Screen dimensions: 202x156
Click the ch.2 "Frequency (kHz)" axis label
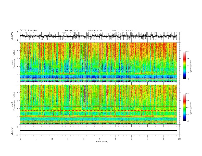[x=14, y=101]
